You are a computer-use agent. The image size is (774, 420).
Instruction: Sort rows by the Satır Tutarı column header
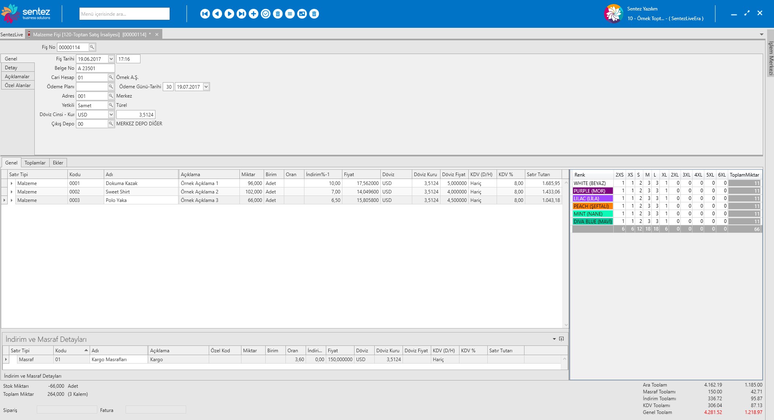538,175
